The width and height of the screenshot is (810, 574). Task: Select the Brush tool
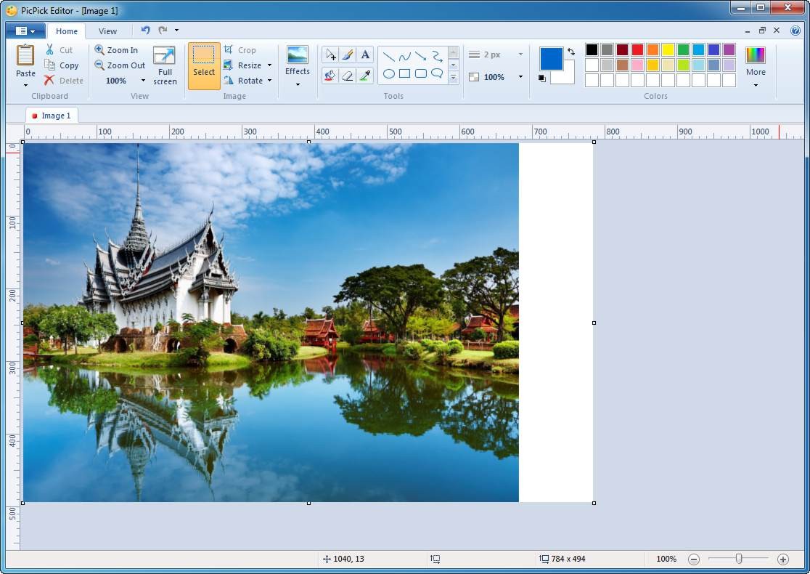[347, 54]
